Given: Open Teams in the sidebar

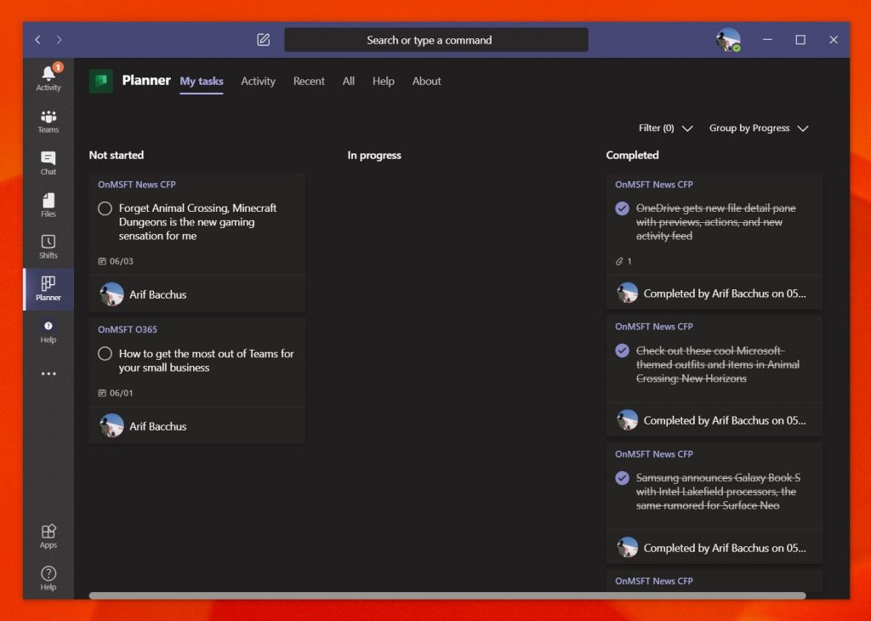Looking at the screenshot, I should pyautogui.click(x=48, y=122).
